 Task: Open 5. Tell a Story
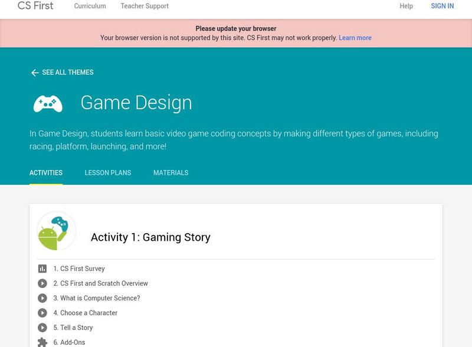(73, 328)
